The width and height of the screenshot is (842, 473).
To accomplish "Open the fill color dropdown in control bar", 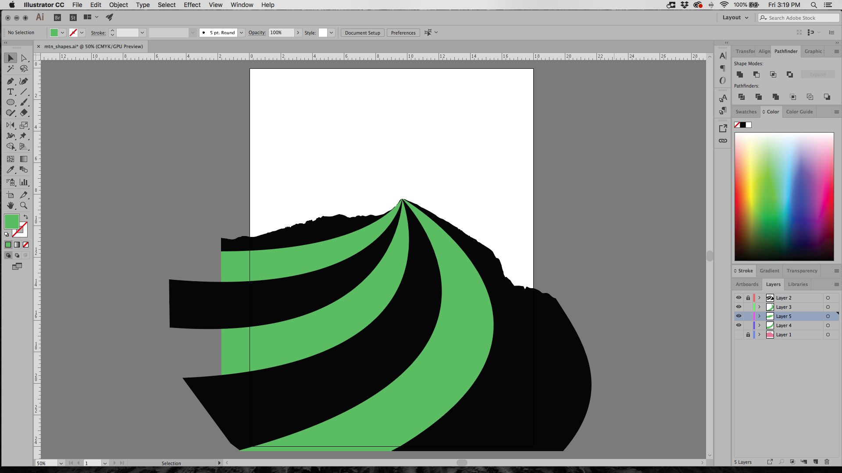I will 63,32.
